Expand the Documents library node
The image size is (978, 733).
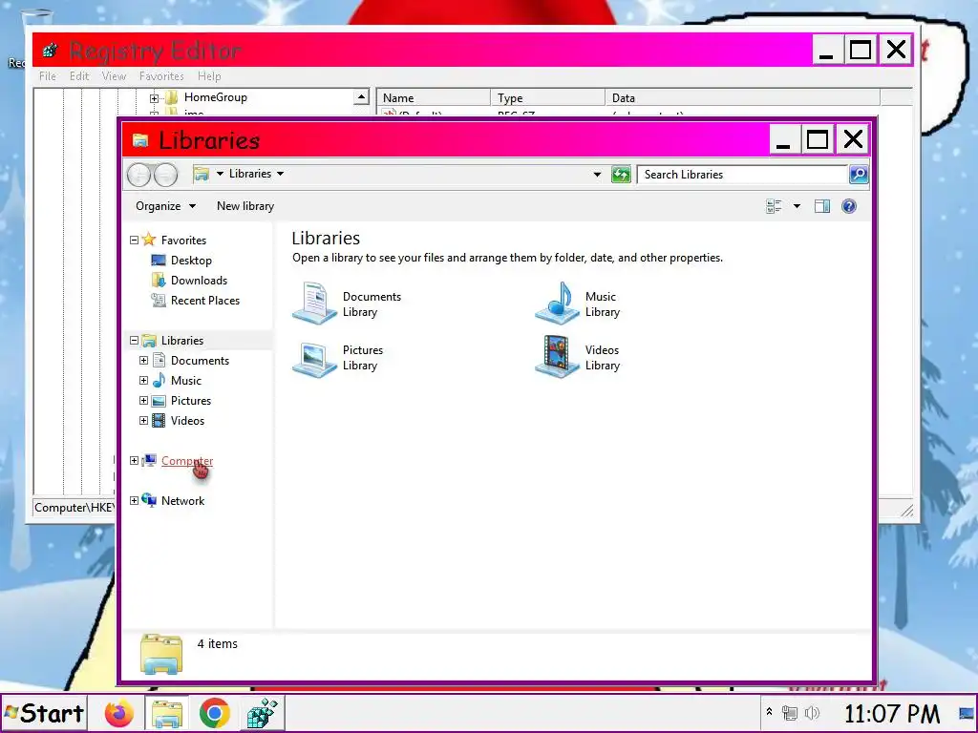tap(143, 360)
